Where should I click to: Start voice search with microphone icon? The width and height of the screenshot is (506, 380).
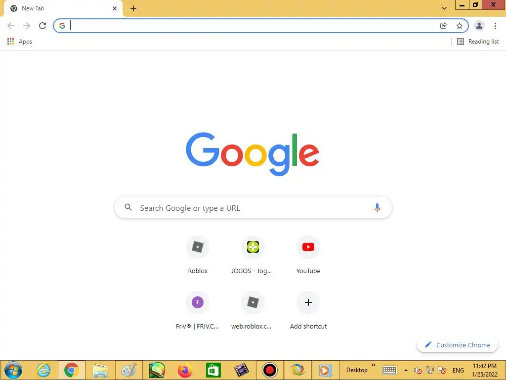click(377, 208)
